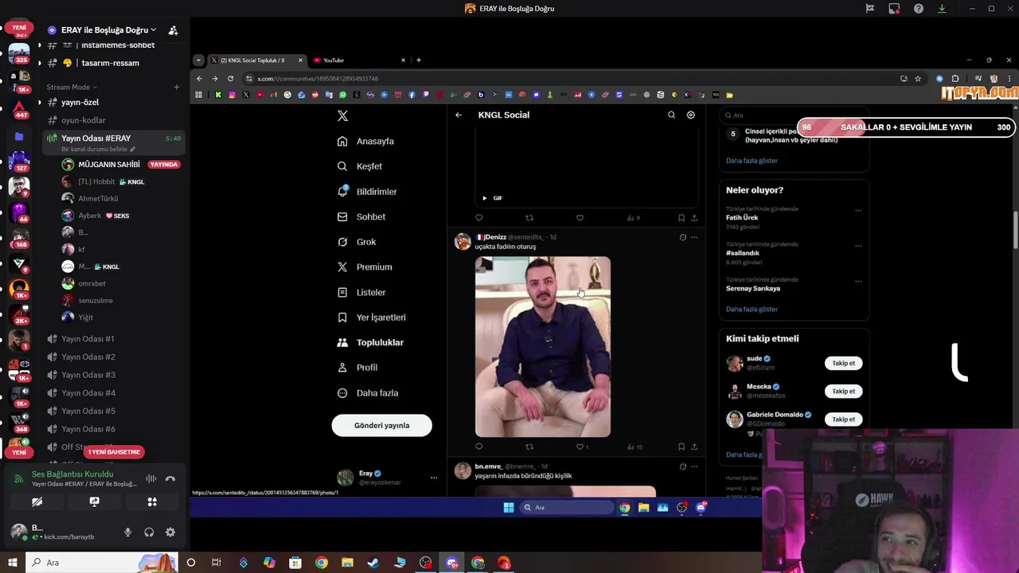Open Grok explain icon on jDenizz post
Image resolution: width=1019 pixels, height=573 pixels.
coord(682,237)
